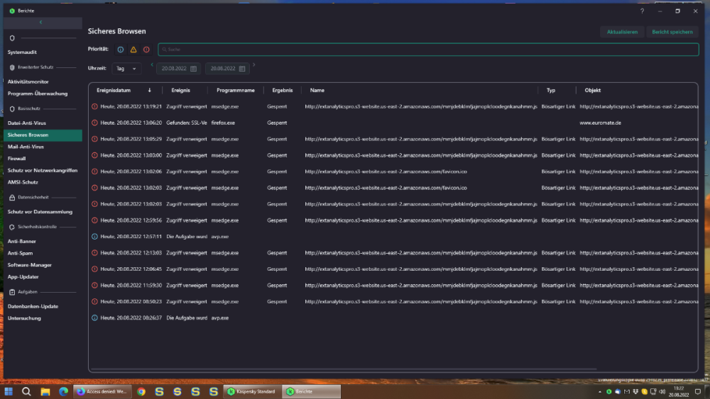This screenshot has width=710, height=399.
Task: Open Datei-Anti-Virus report
Action: pos(27,123)
